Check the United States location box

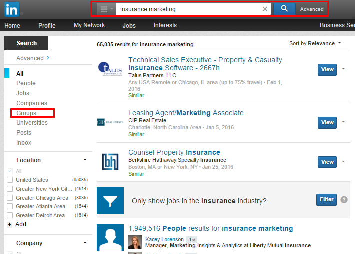10,180
